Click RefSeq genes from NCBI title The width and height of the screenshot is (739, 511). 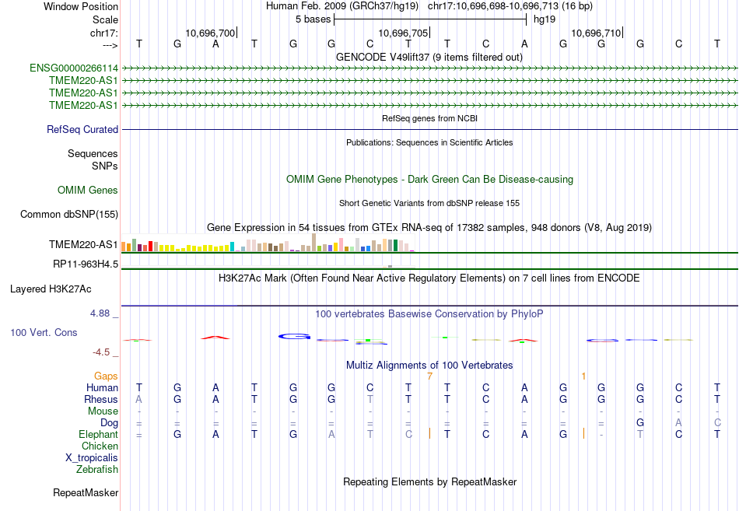[x=430, y=119]
